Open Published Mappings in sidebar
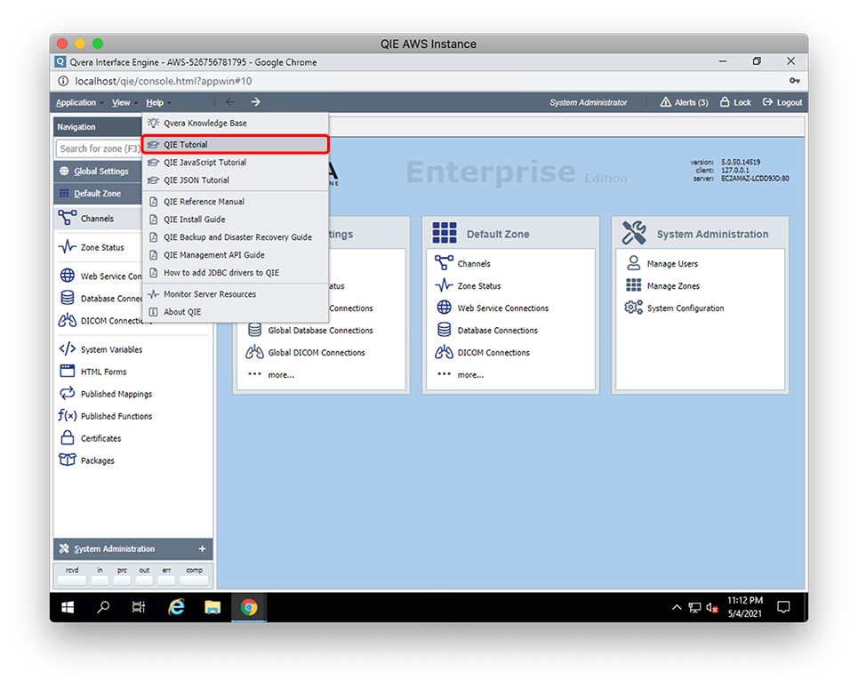Image resolution: width=858 pixels, height=688 pixels. coord(106,394)
